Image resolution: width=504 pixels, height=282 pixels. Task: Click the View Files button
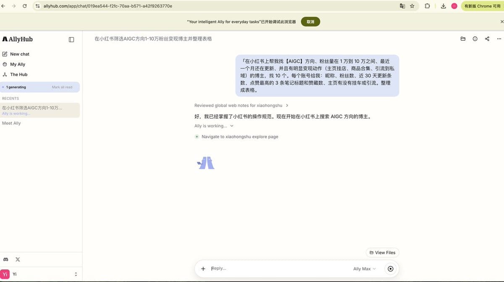point(382,253)
